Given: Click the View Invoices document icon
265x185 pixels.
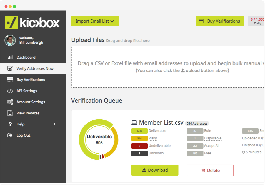Looking at the screenshot, I should coord(10,113).
